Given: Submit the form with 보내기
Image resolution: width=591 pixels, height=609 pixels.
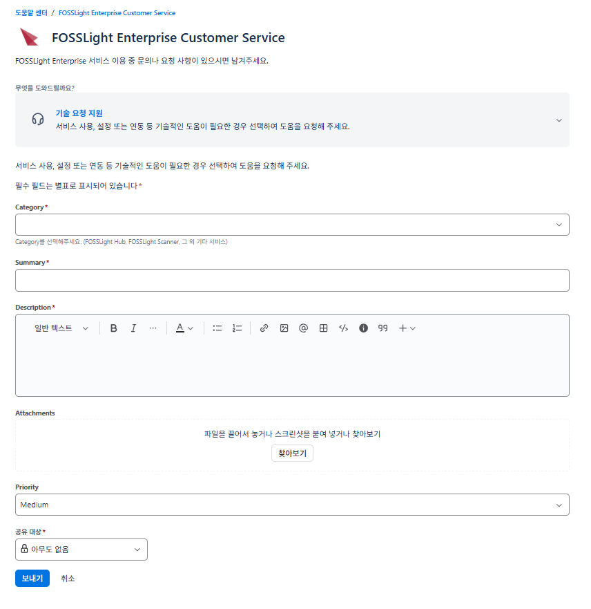Looking at the screenshot, I should tap(32, 579).
